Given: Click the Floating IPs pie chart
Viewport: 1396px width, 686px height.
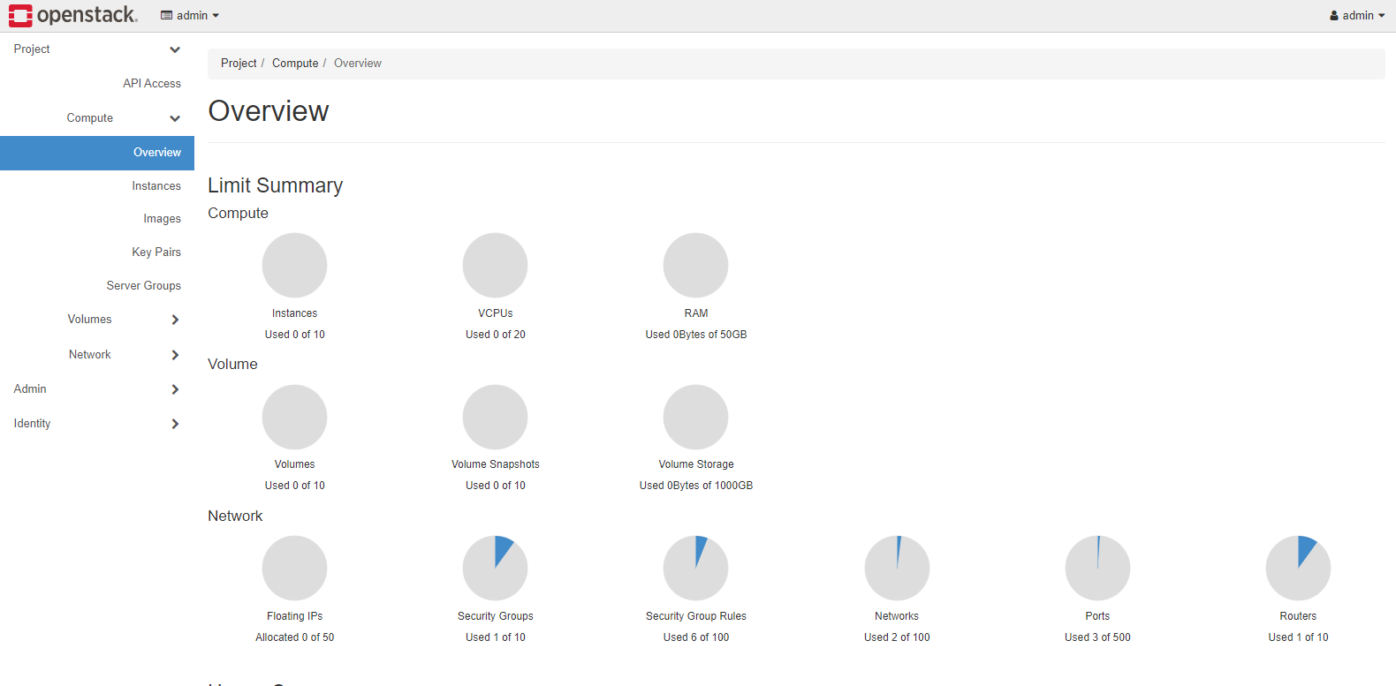Looking at the screenshot, I should point(295,568).
